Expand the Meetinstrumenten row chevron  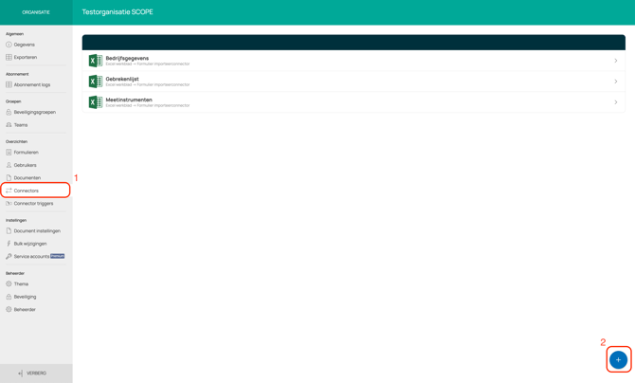tap(615, 102)
